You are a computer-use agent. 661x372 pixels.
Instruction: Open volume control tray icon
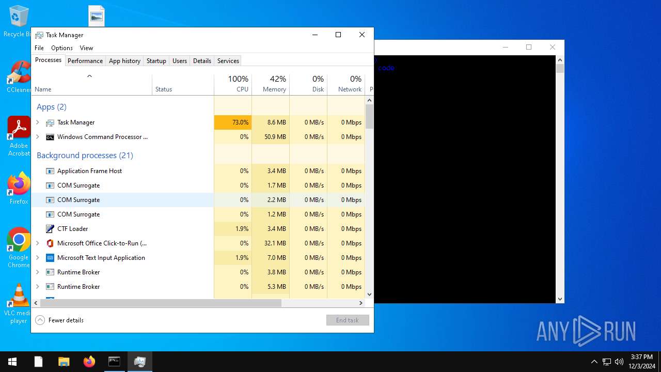619,362
